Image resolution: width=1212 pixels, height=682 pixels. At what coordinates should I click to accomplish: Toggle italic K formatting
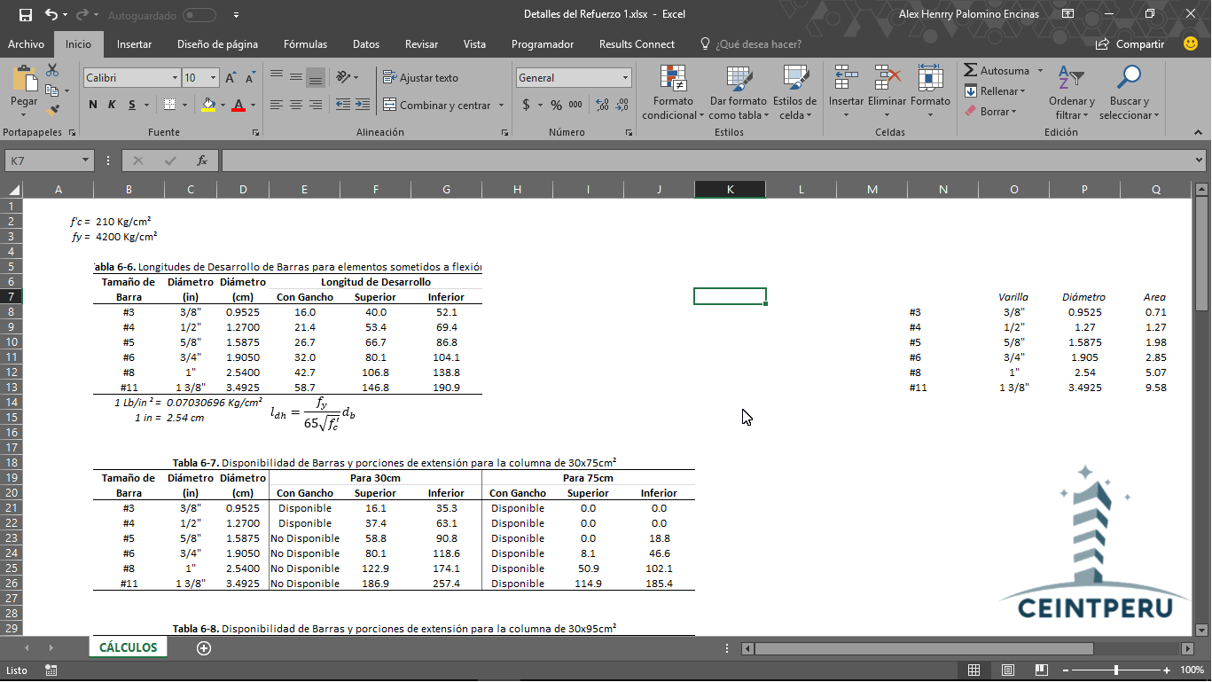tap(113, 105)
